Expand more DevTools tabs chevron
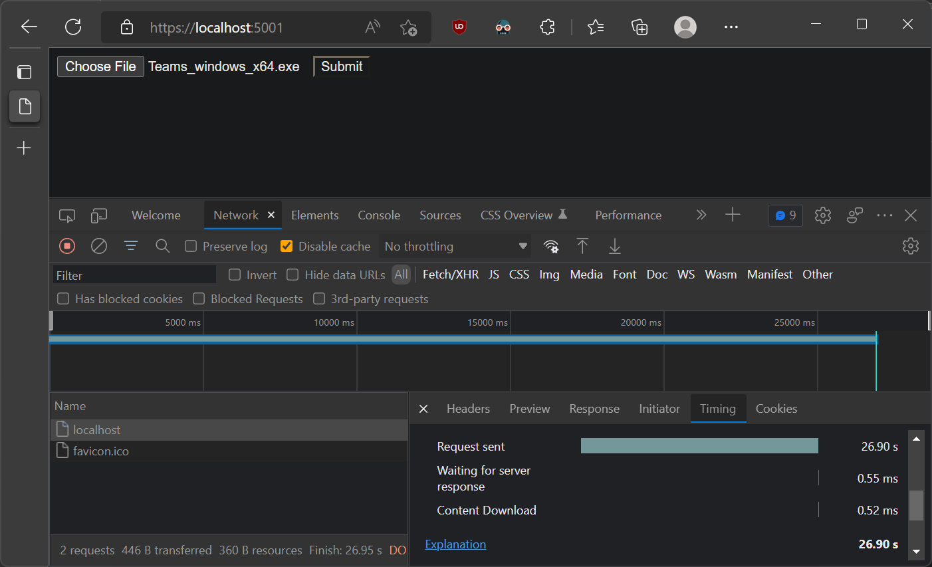 click(x=701, y=215)
